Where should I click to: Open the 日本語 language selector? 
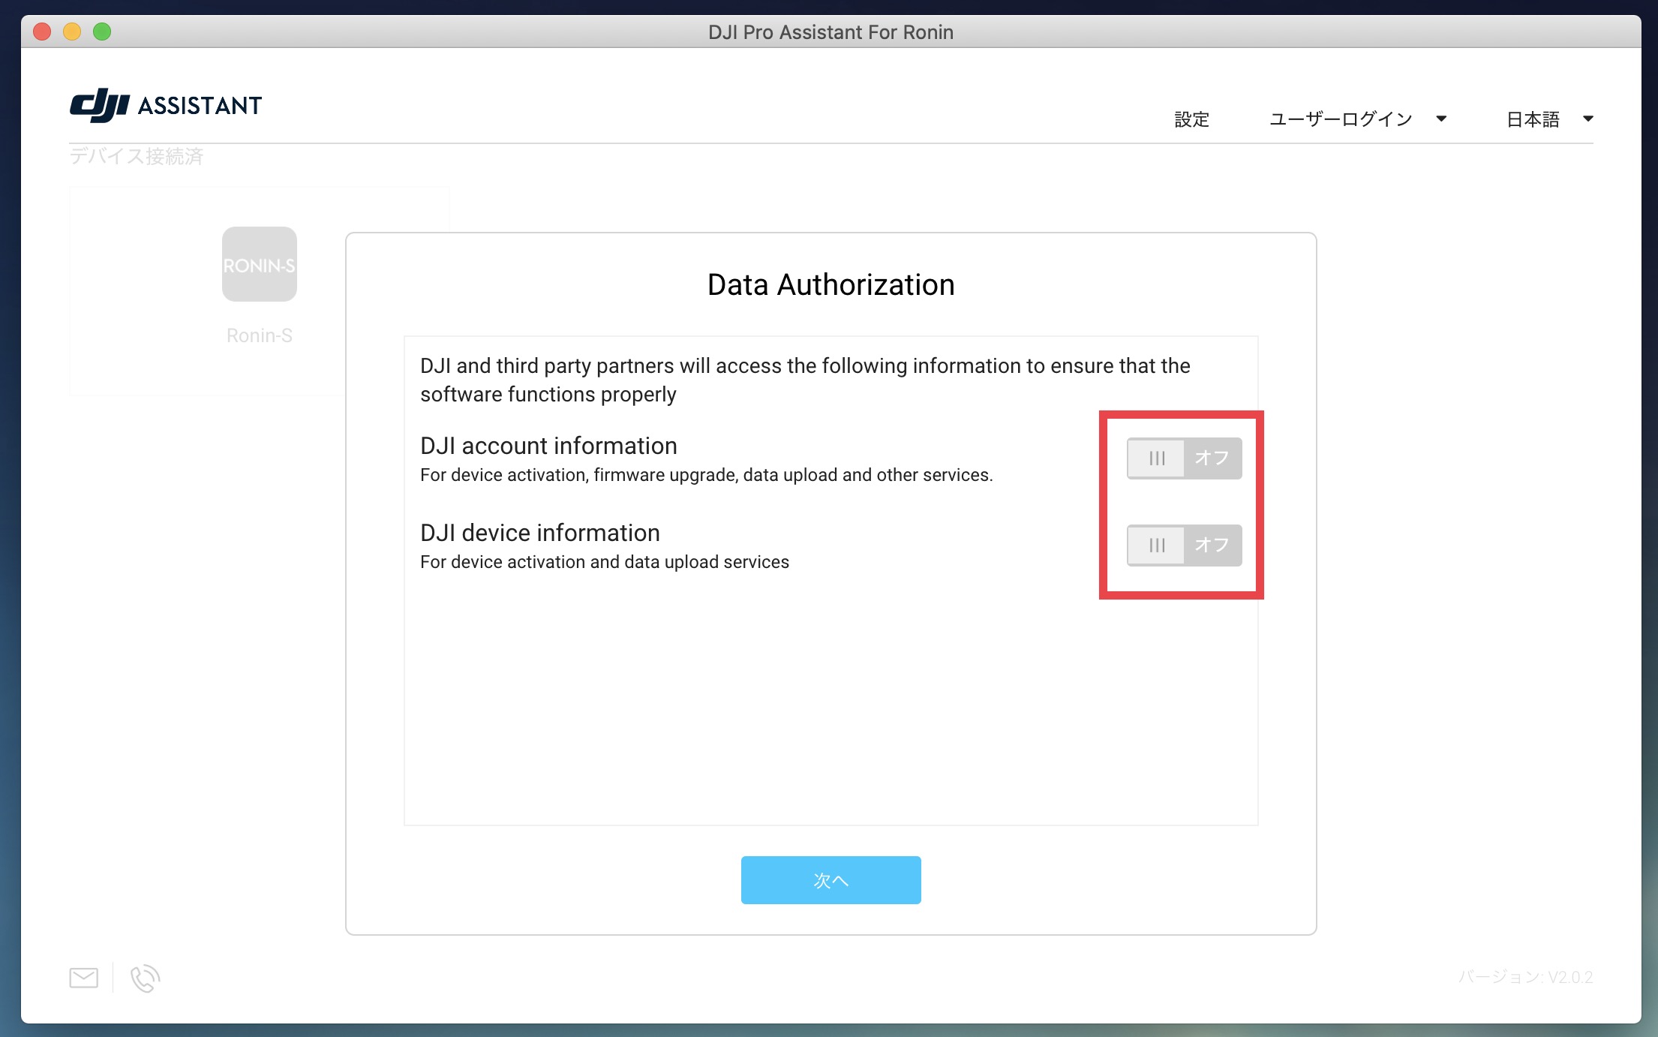click(x=1533, y=119)
